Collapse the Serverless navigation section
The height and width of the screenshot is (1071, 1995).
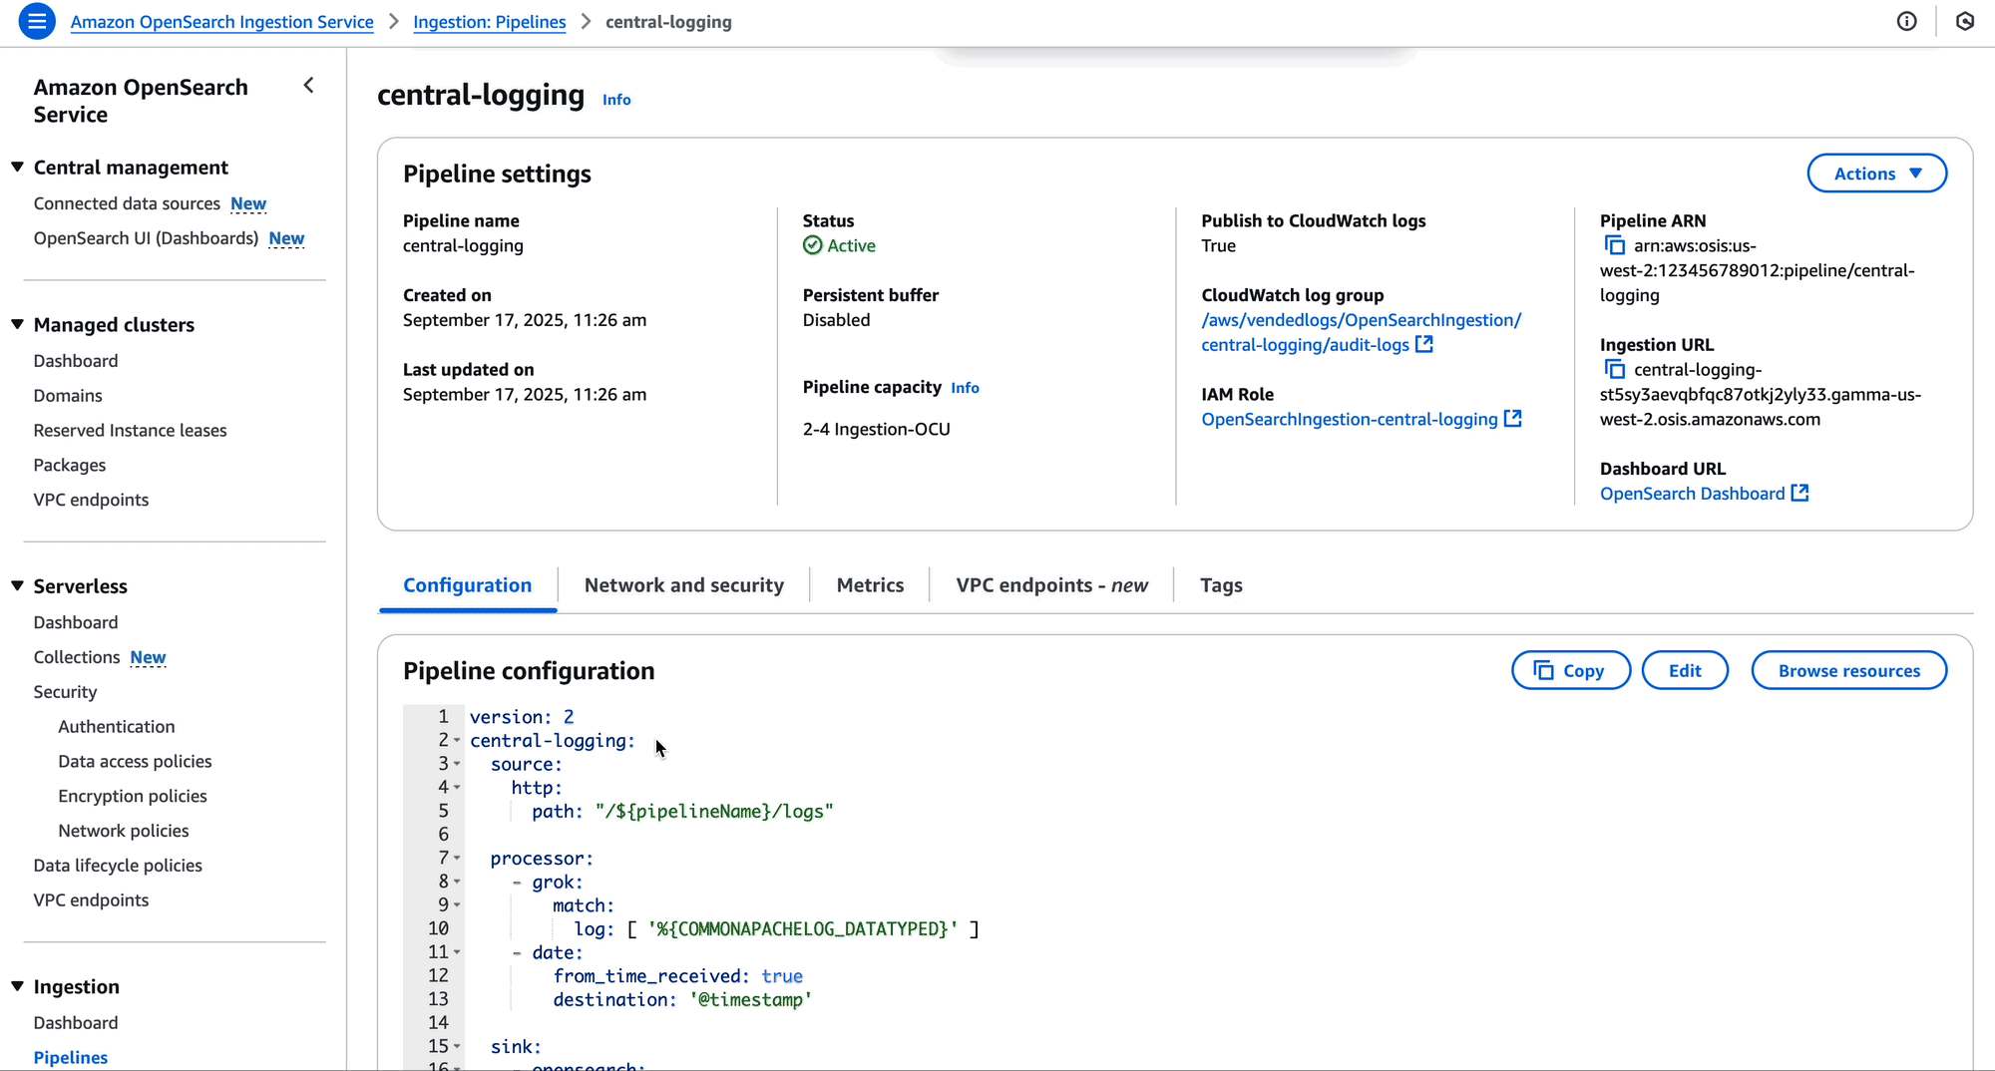pyautogui.click(x=18, y=586)
